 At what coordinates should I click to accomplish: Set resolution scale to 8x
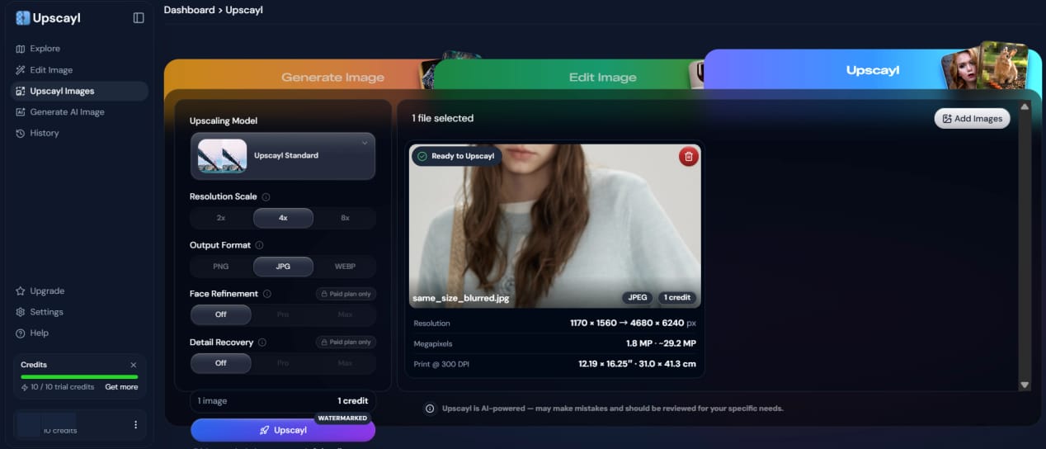pos(345,218)
